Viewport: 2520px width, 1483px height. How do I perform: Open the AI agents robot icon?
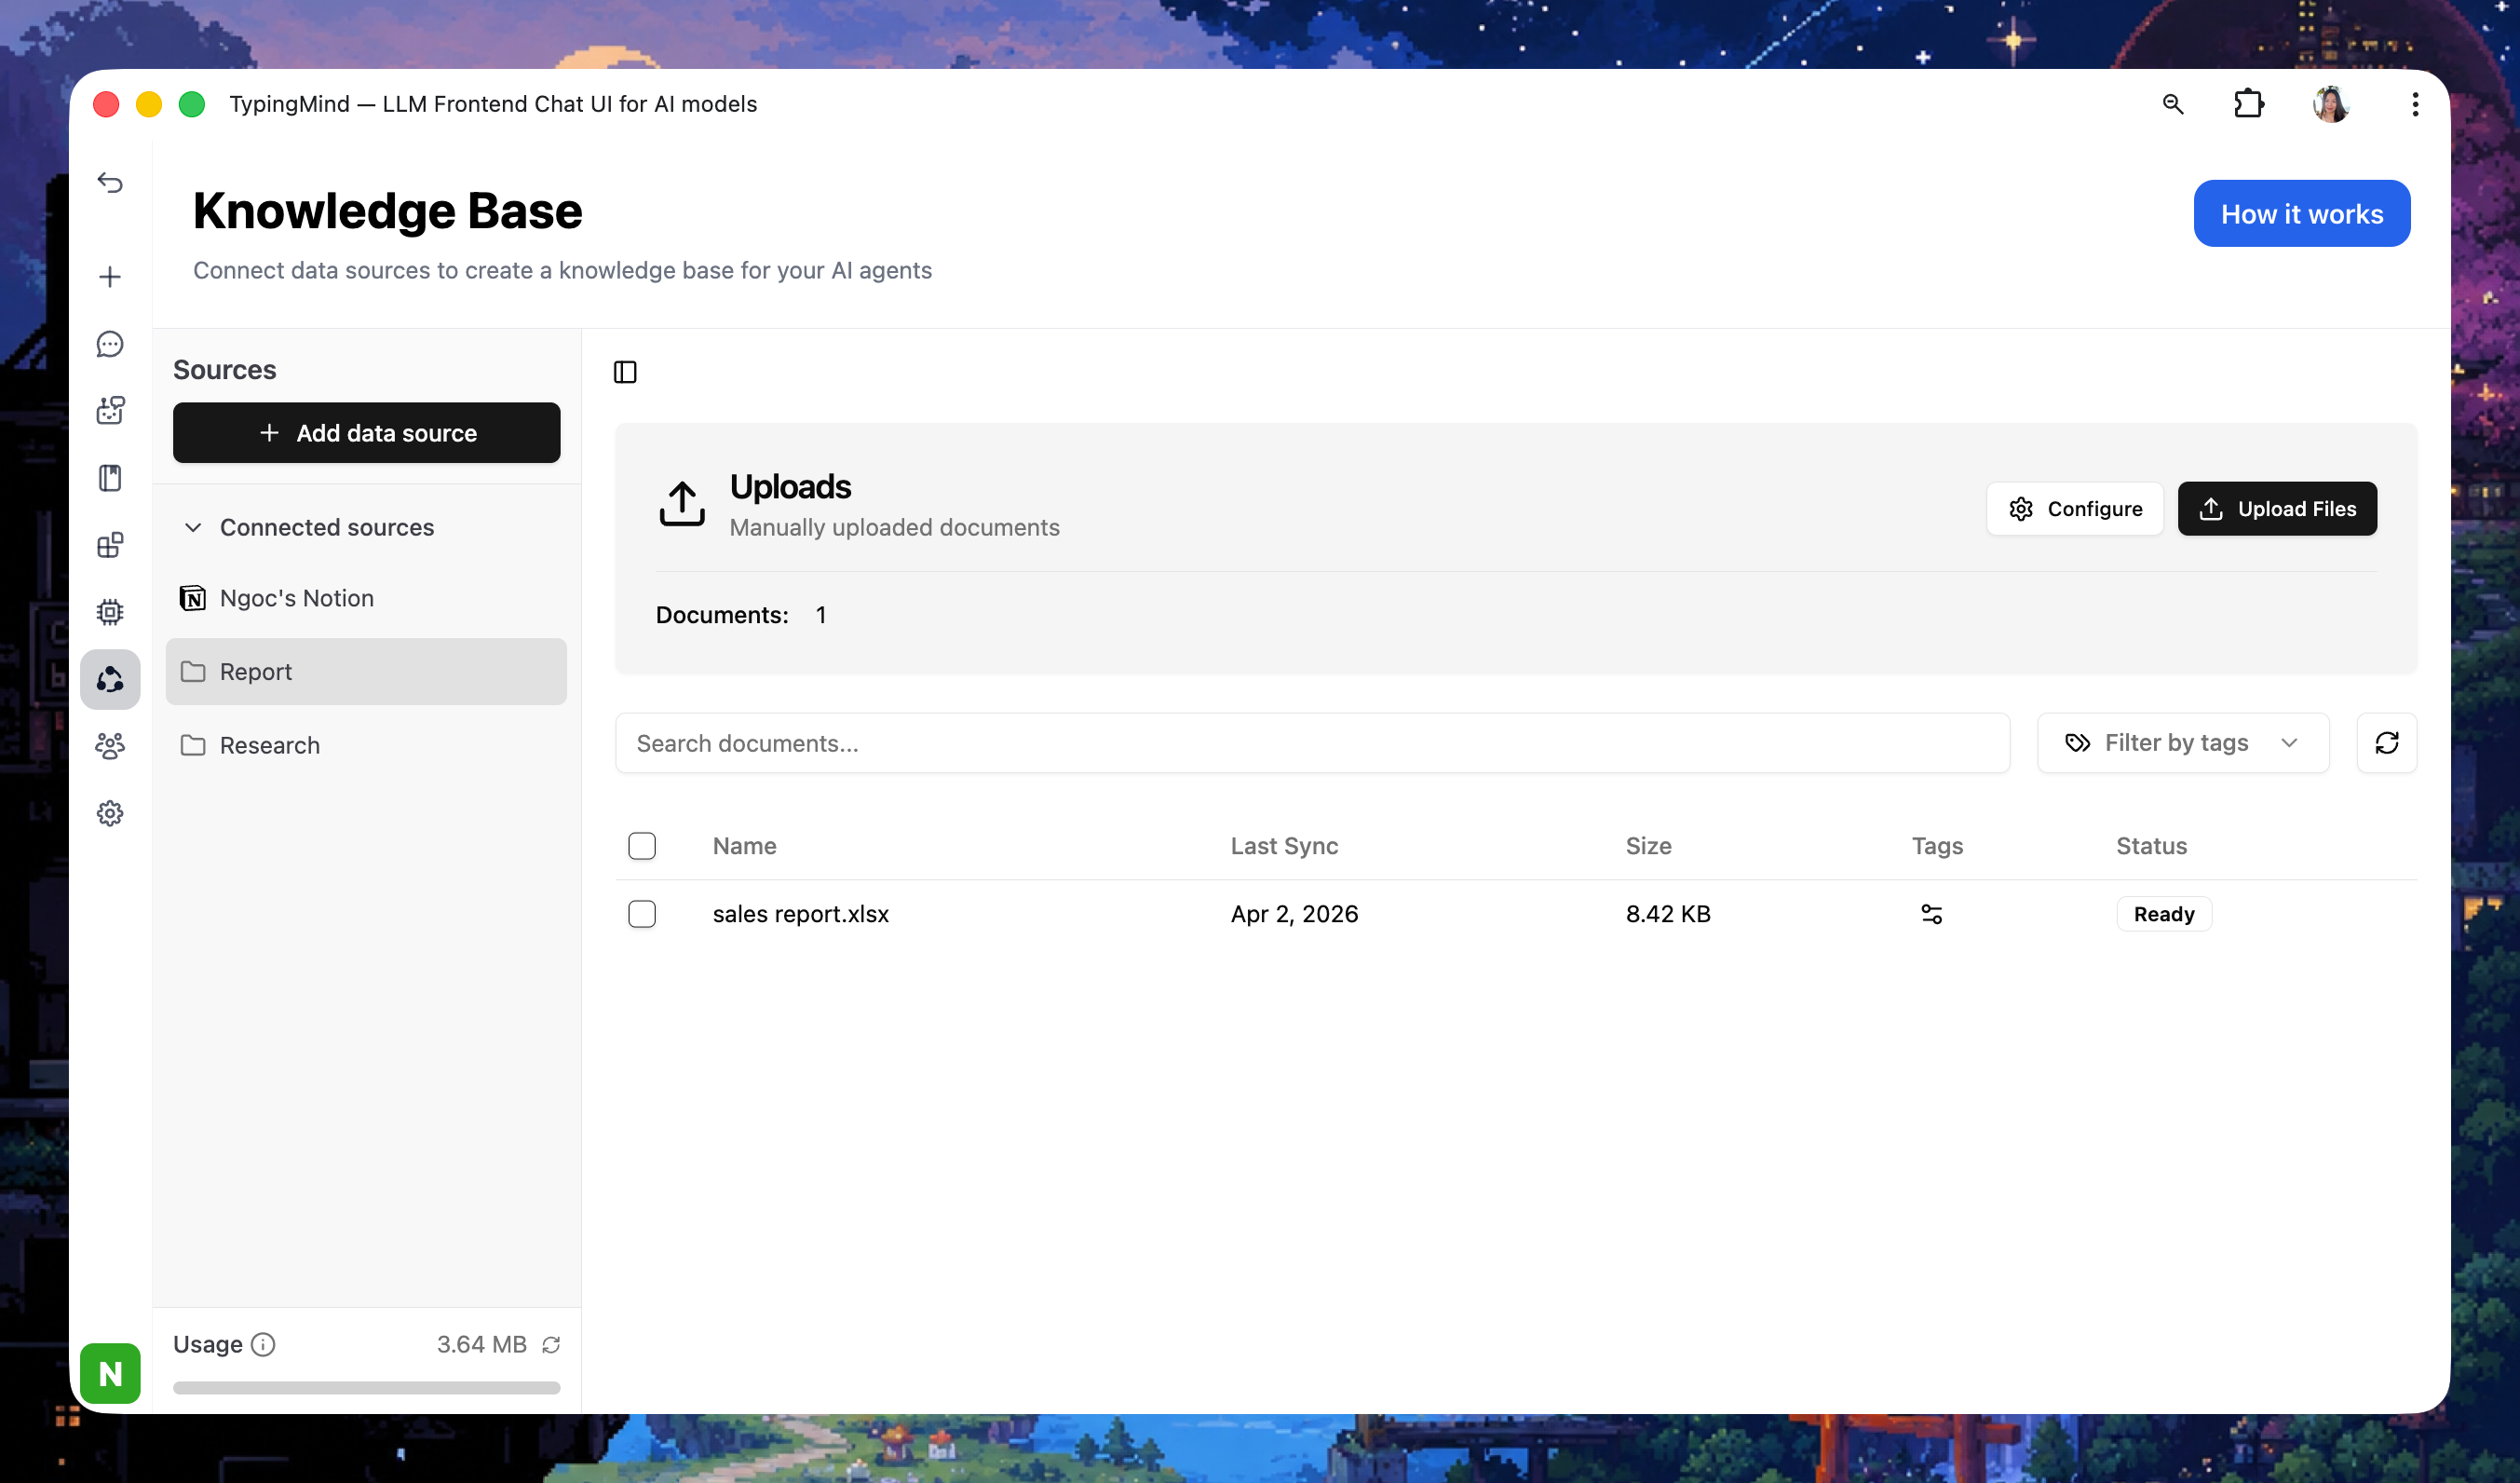click(110, 410)
